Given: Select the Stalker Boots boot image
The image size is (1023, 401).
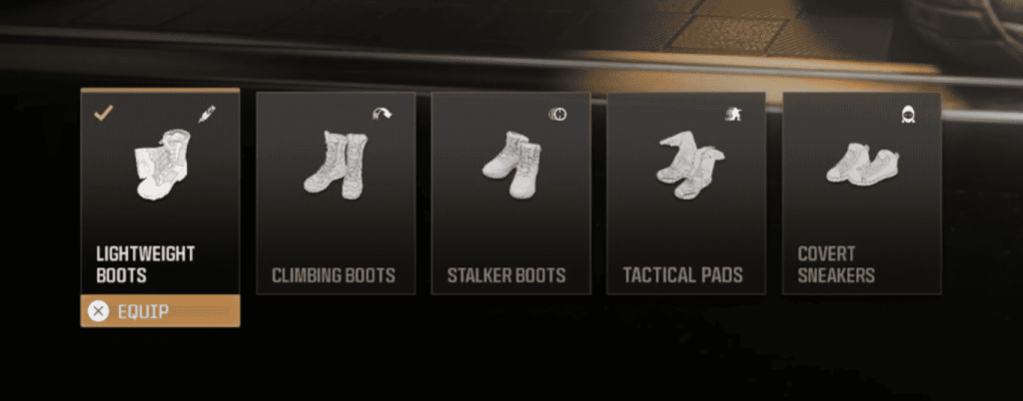Looking at the screenshot, I should pyautogui.click(x=512, y=165).
